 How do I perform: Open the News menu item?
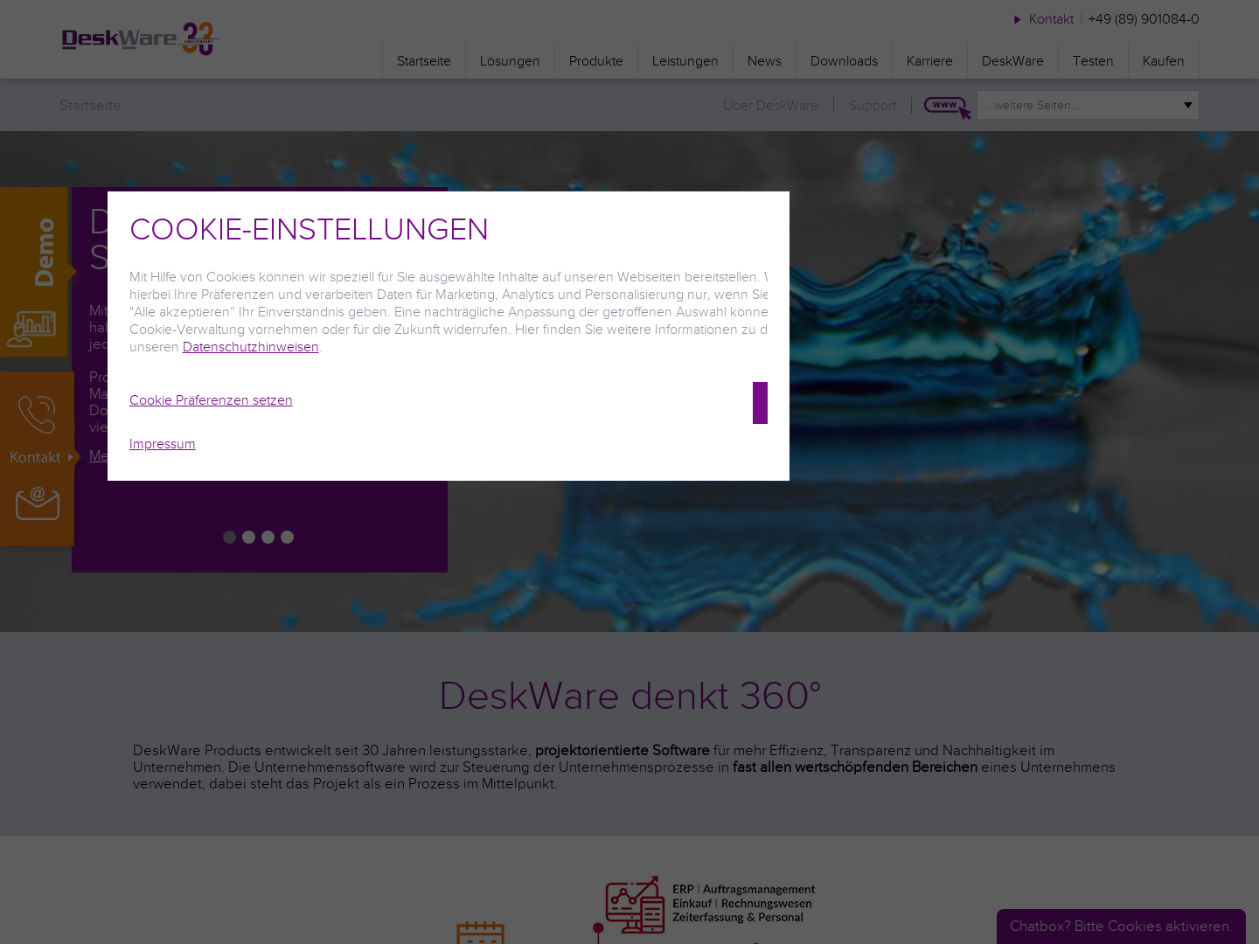click(764, 61)
